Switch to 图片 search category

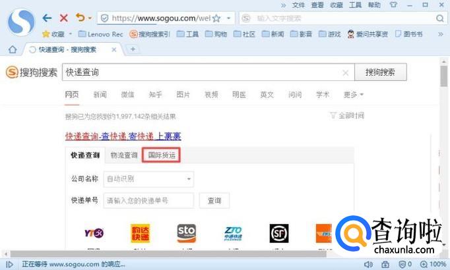coord(183,94)
